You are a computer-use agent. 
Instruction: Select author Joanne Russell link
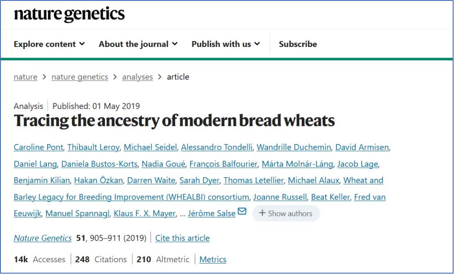click(280, 197)
